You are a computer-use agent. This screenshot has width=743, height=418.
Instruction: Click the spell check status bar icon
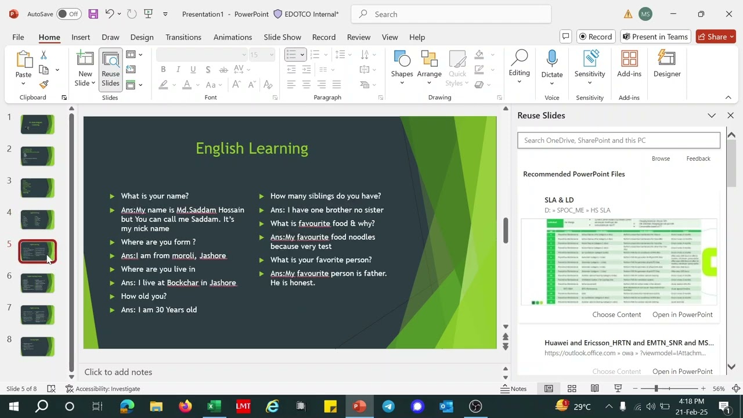51,388
